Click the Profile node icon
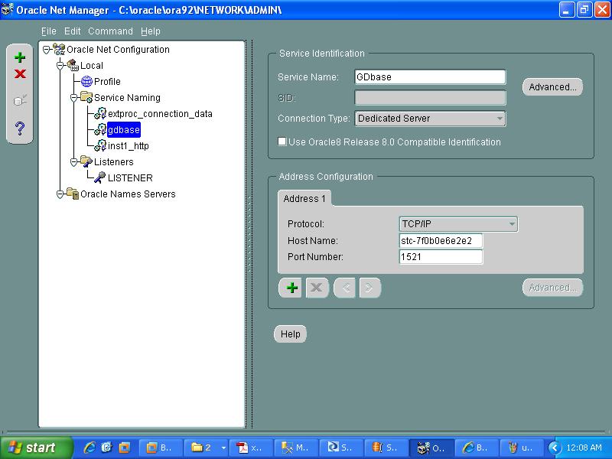This screenshot has width=612, height=459. pyautogui.click(x=86, y=81)
